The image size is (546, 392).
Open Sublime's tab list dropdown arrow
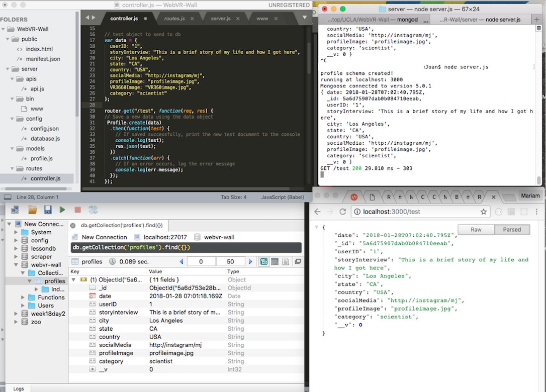click(305, 17)
